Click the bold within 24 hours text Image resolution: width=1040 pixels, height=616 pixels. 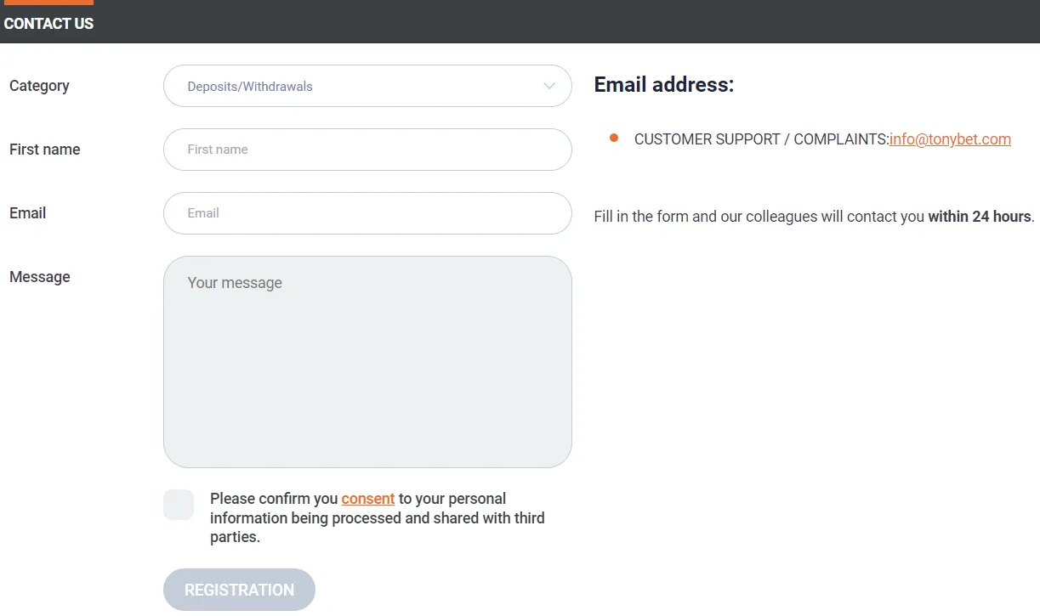[x=979, y=217]
